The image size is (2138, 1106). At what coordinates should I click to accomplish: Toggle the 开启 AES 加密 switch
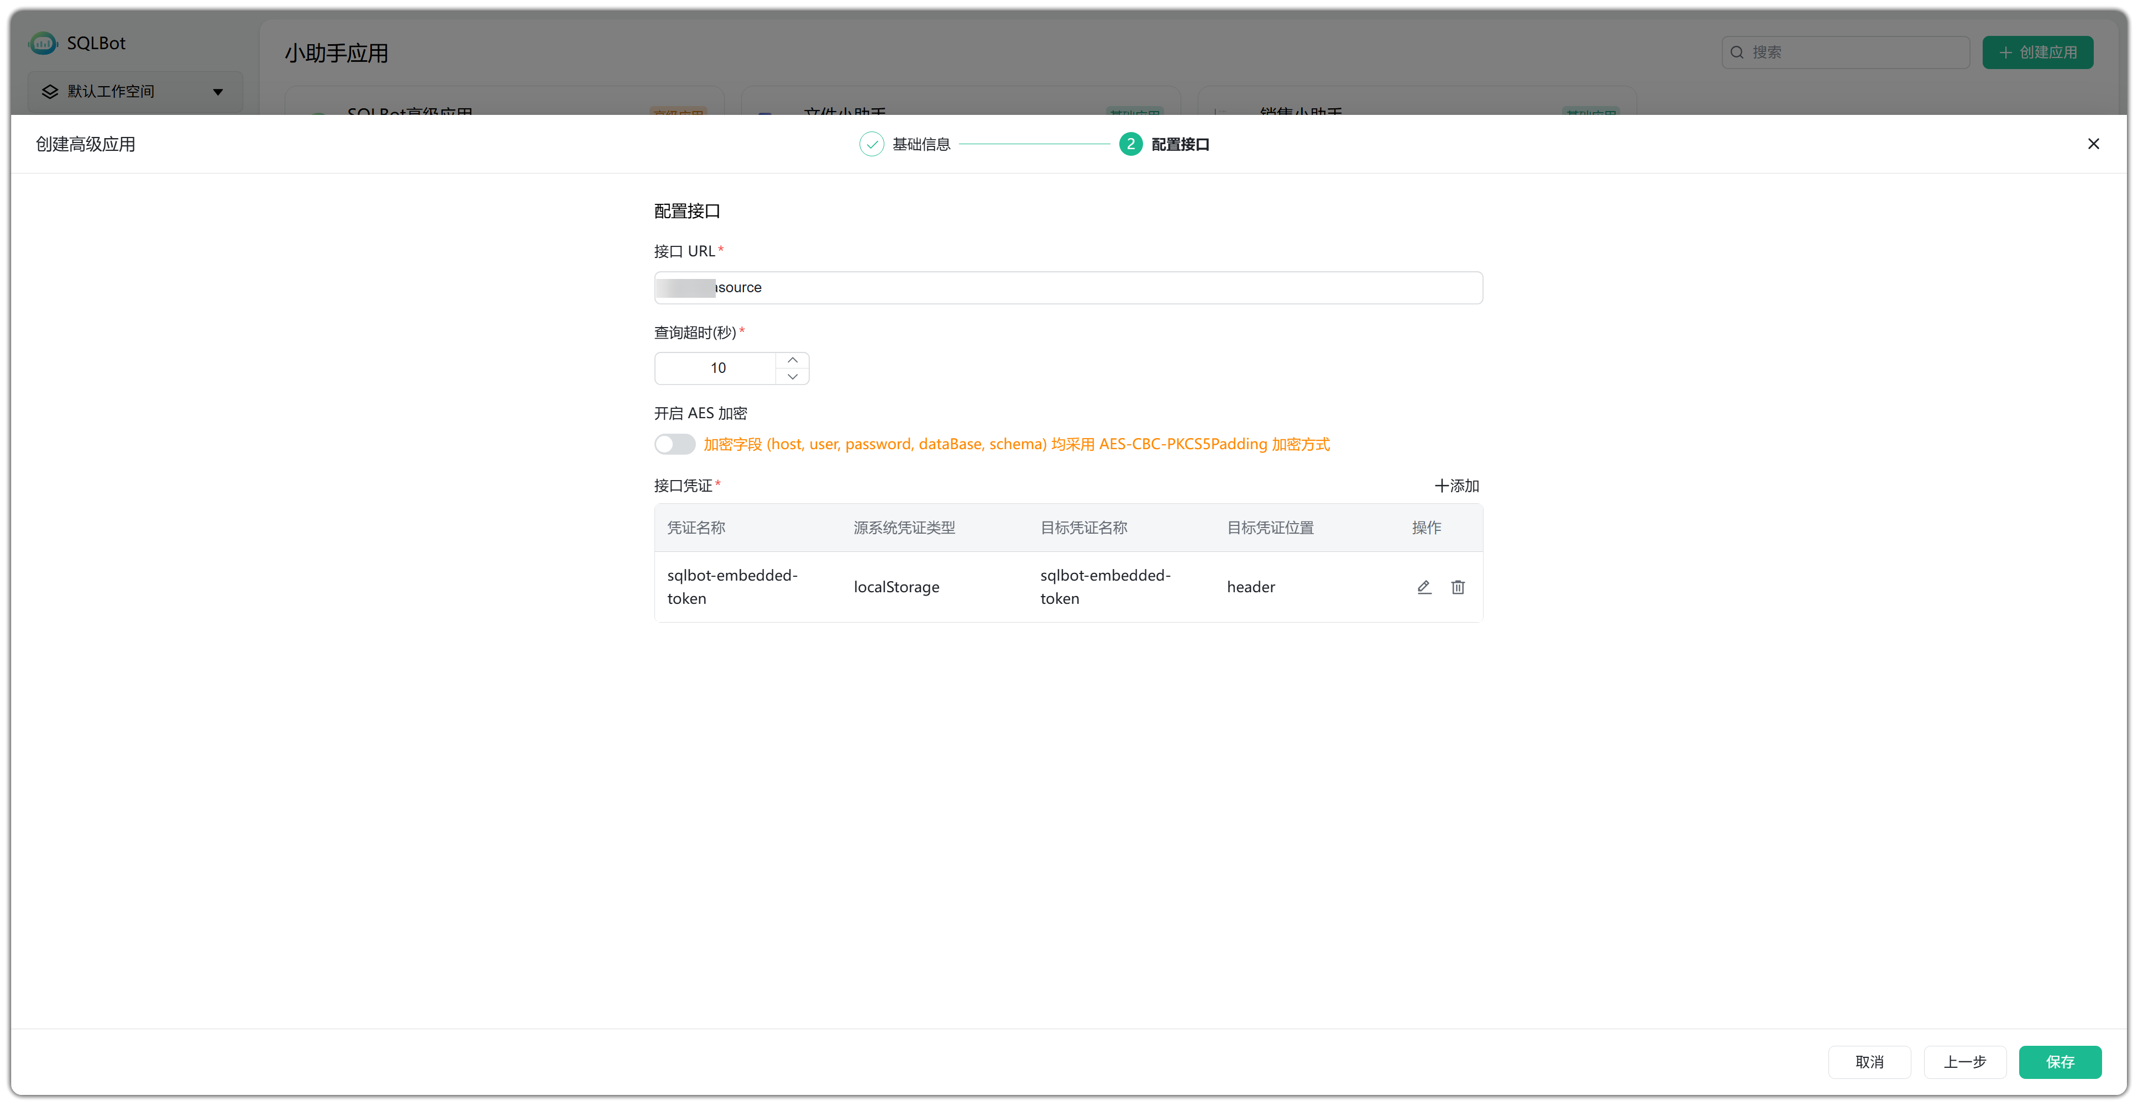[675, 444]
